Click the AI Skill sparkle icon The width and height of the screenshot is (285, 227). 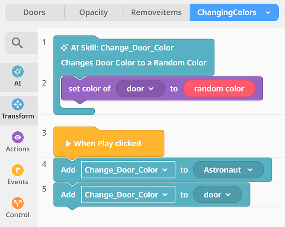pyautogui.click(x=64, y=48)
